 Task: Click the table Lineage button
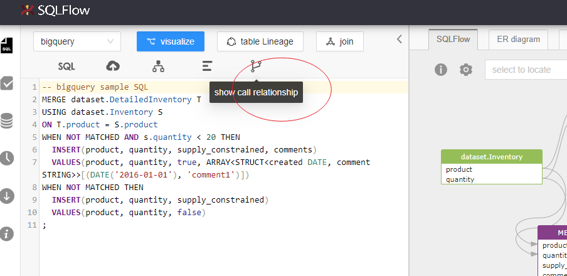pyautogui.click(x=260, y=41)
